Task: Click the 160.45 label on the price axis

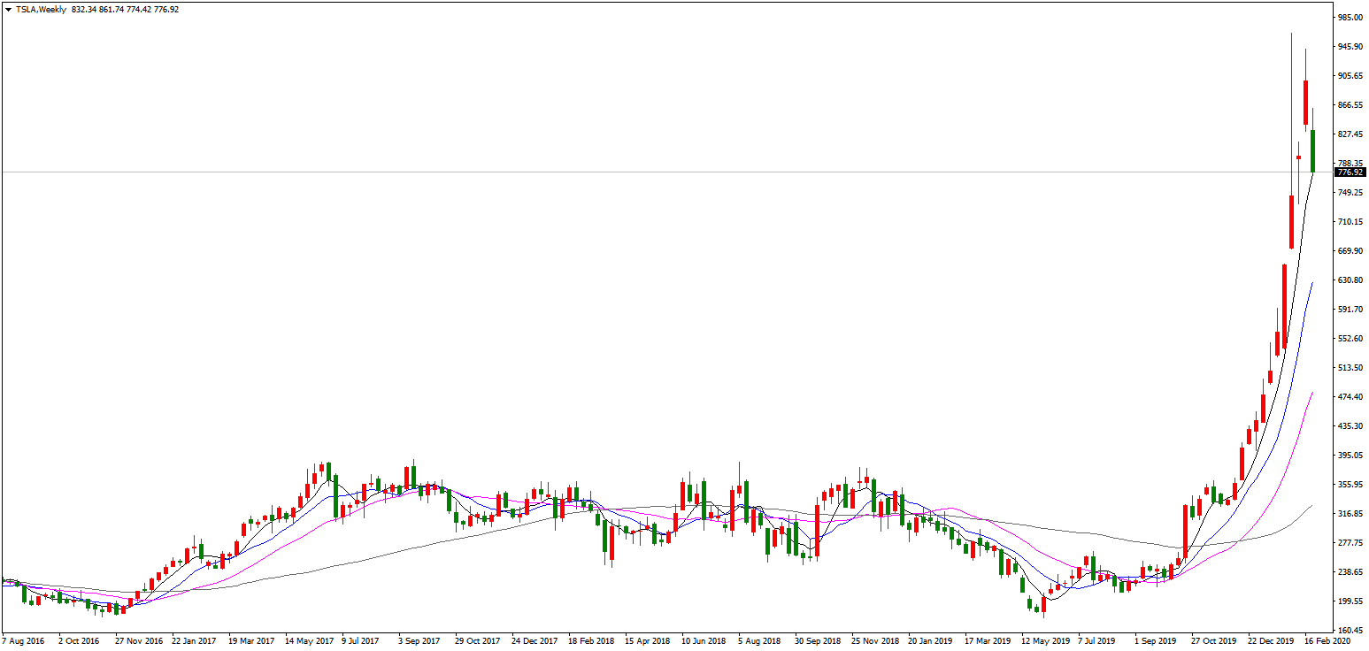Action: [1349, 631]
